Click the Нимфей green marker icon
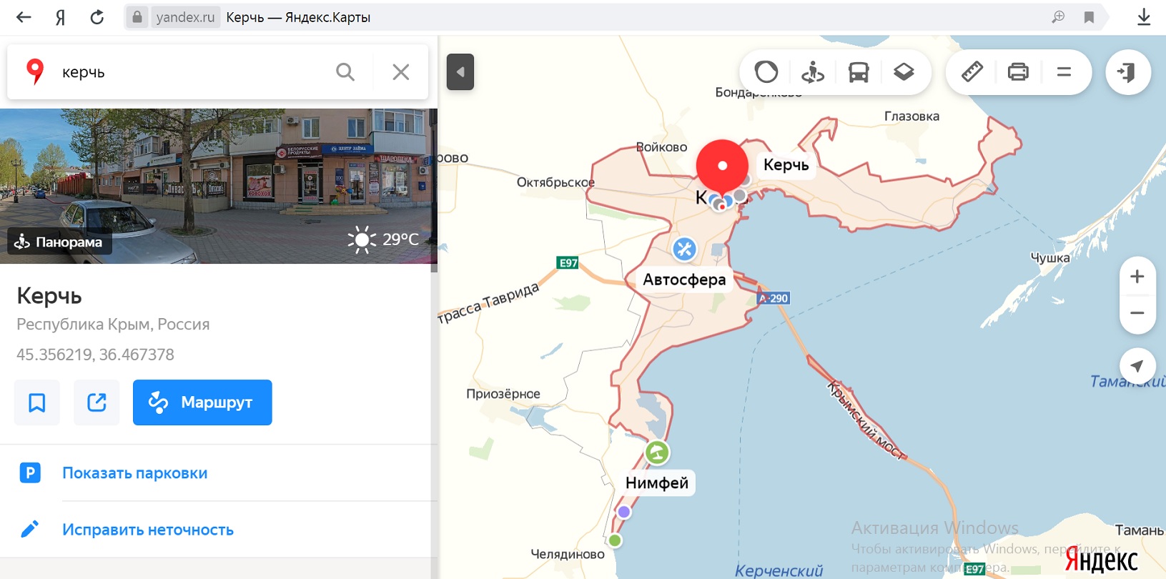The width and height of the screenshot is (1166, 579). tap(657, 452)
